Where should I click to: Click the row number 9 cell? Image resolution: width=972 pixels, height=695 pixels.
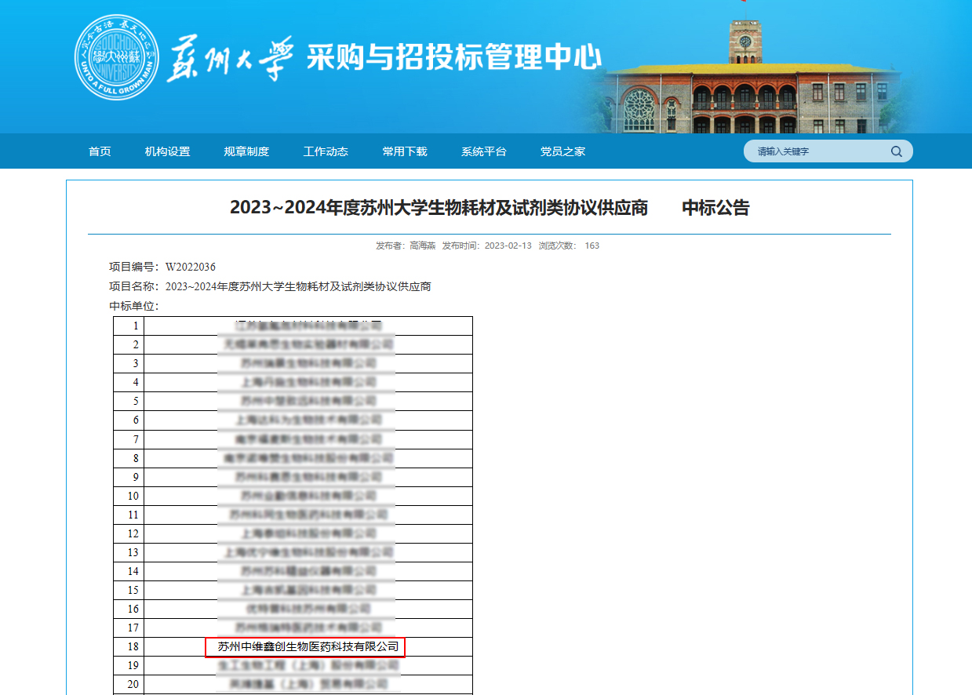[129, 477]
